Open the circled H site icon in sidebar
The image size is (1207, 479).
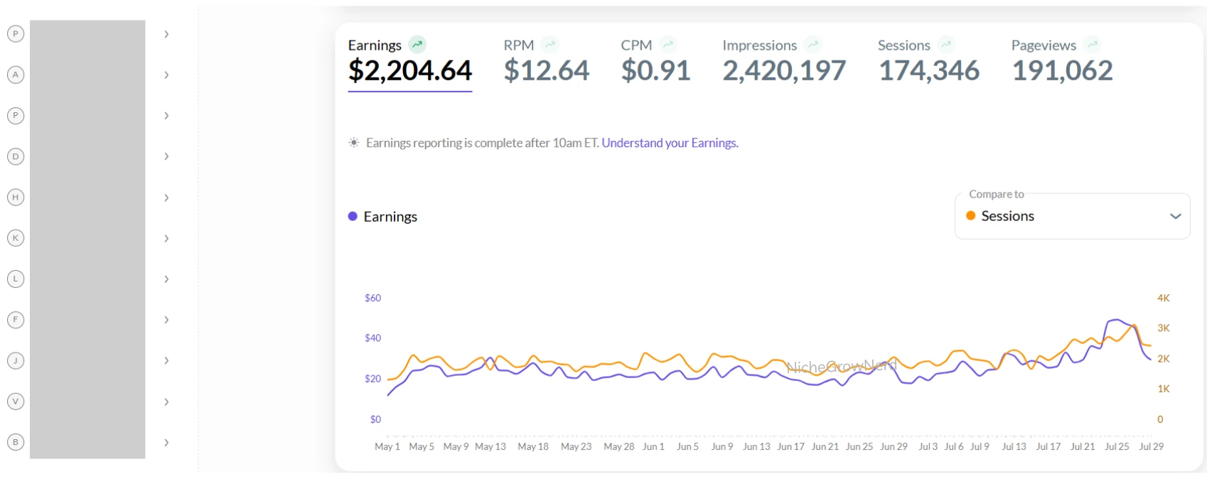tap(16, 198)
